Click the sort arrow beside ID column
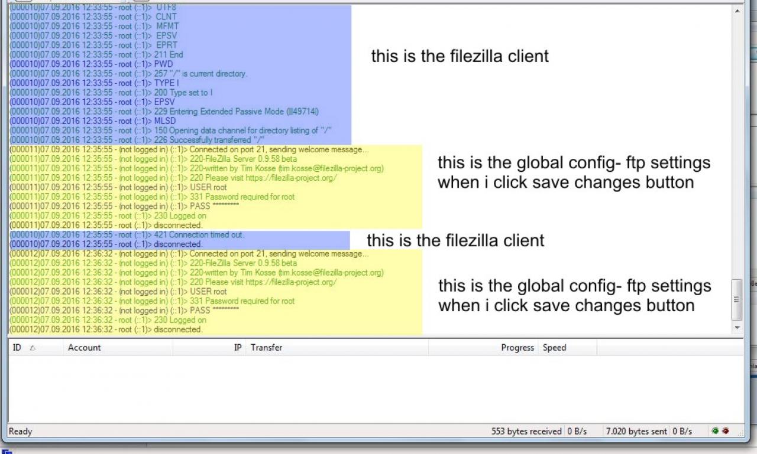 pyautogui.click(x=33, y=348)
